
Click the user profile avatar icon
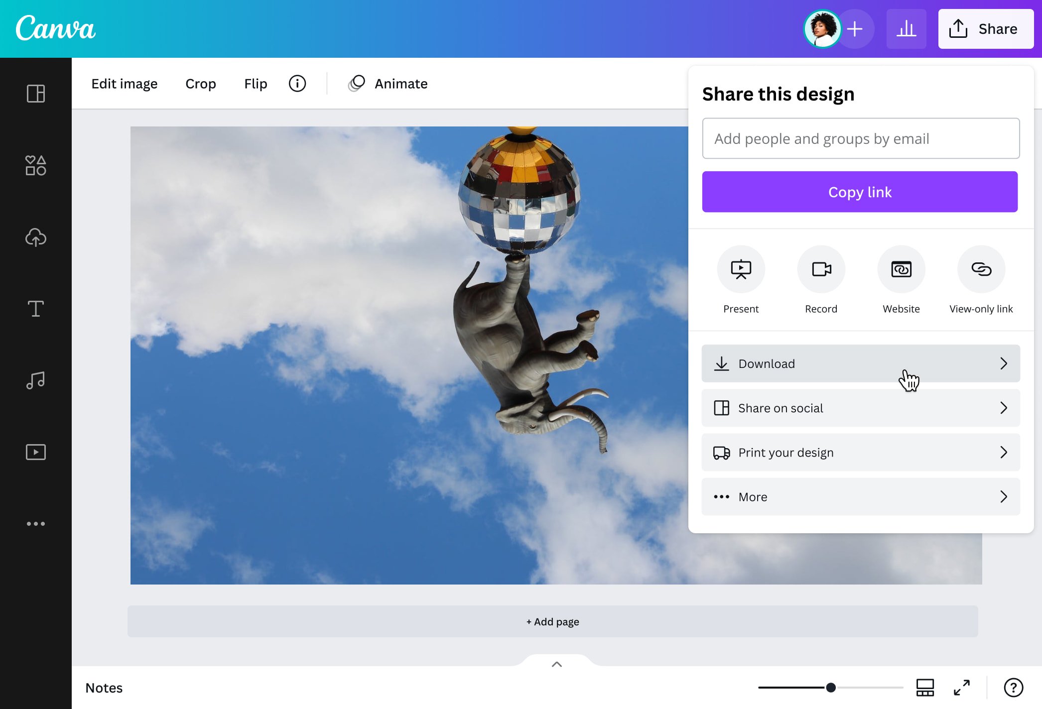coord(821,28)
